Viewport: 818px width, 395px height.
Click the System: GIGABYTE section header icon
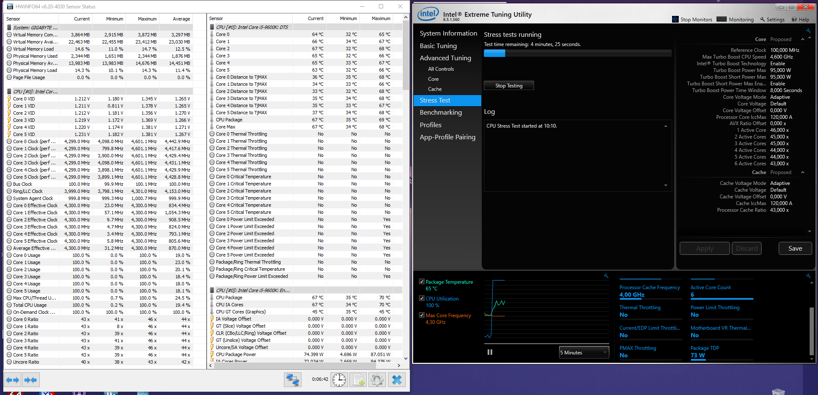[x=9, y=28]
